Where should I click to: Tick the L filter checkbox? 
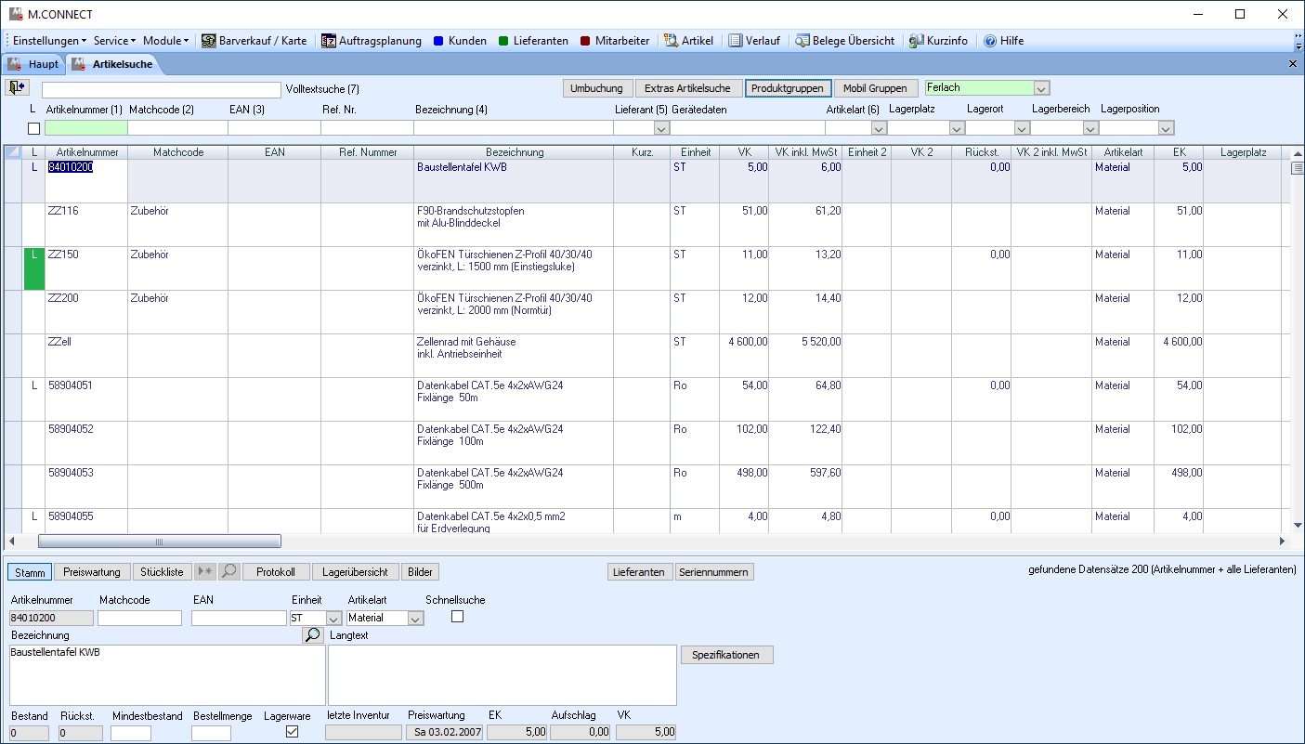[x=34, y=128]
